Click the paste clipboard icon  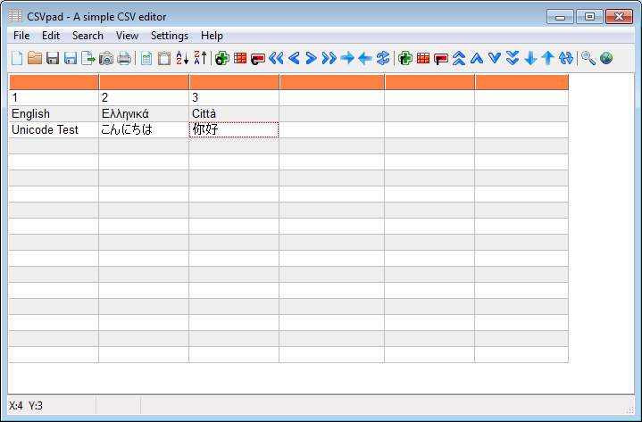click(164, 58)
